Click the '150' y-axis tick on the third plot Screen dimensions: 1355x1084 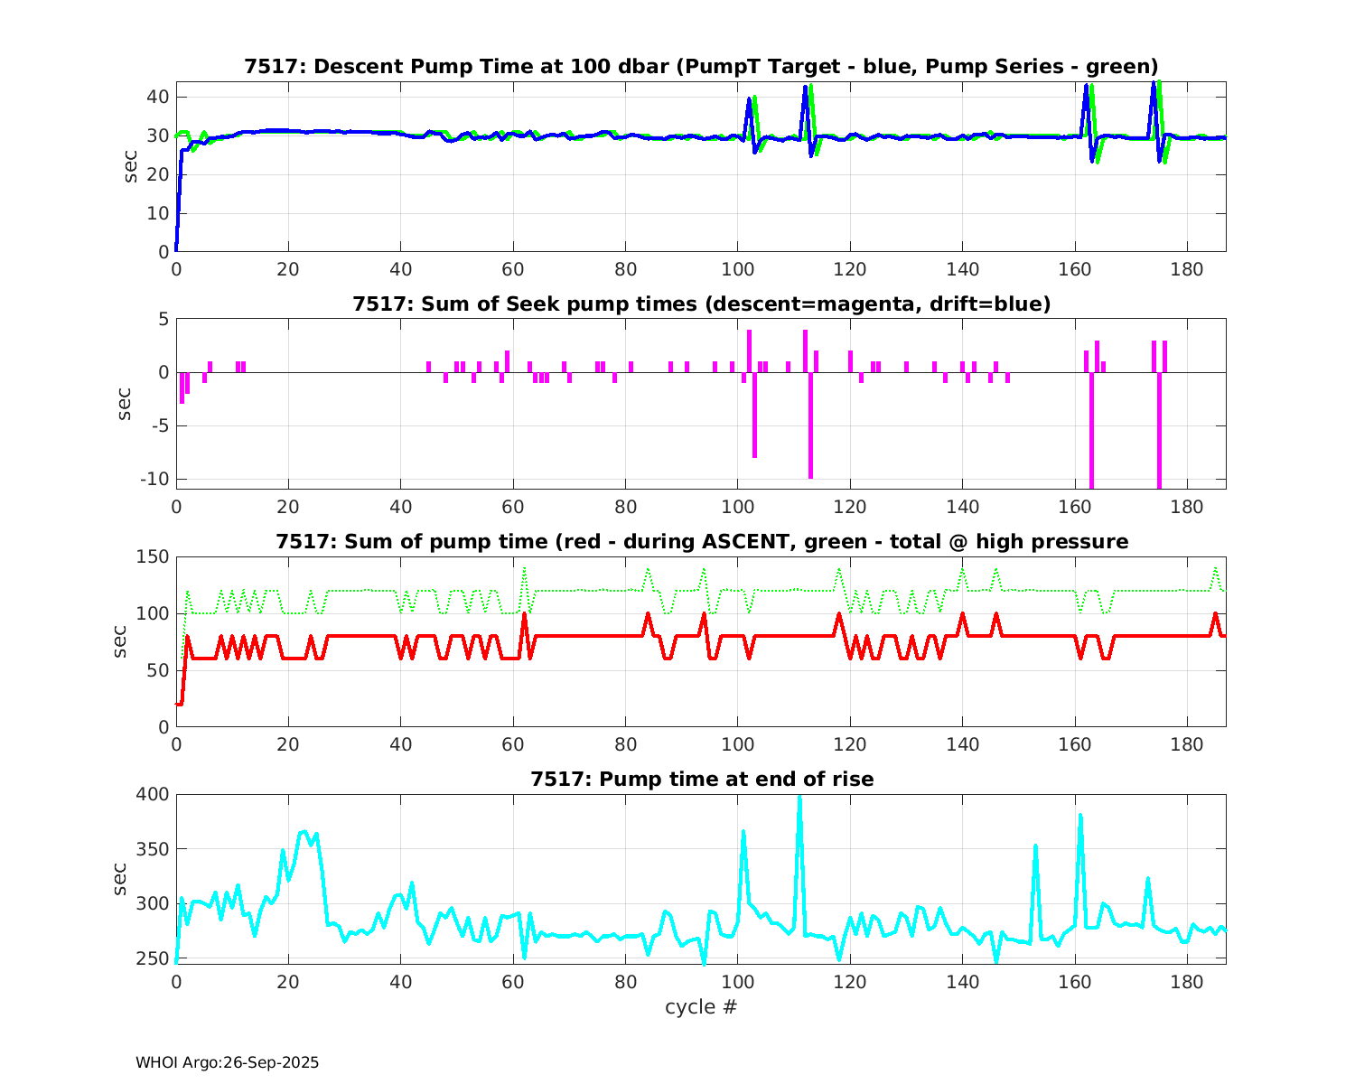point(151,557)
